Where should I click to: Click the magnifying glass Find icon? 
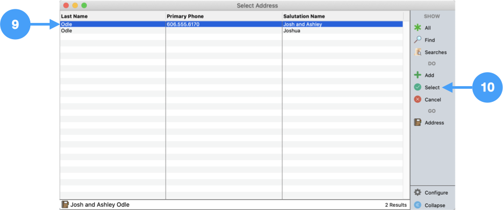pos(418,40)
